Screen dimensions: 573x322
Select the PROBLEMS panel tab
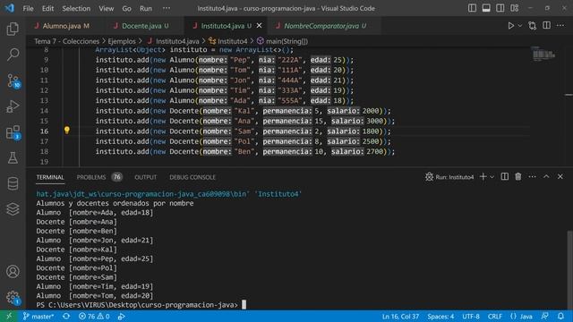click(x=99, y=177)
